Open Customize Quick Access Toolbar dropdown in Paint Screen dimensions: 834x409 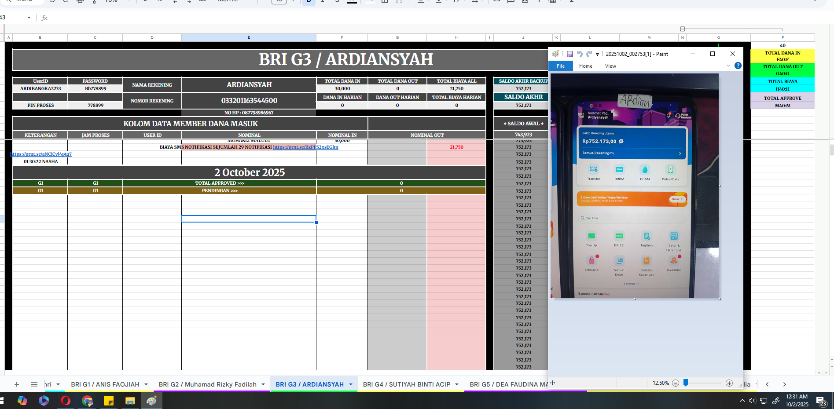point(597,54)
